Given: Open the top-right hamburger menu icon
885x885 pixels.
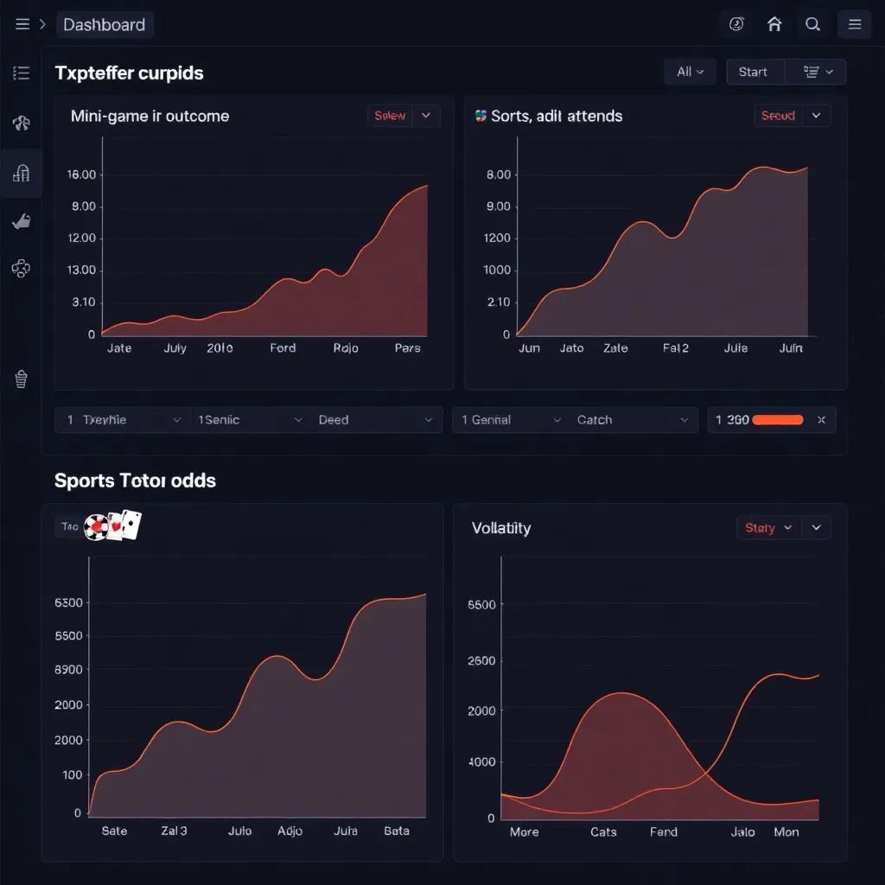Looking at the screenshot, I should pyautogui.click(x=855, y=24).
